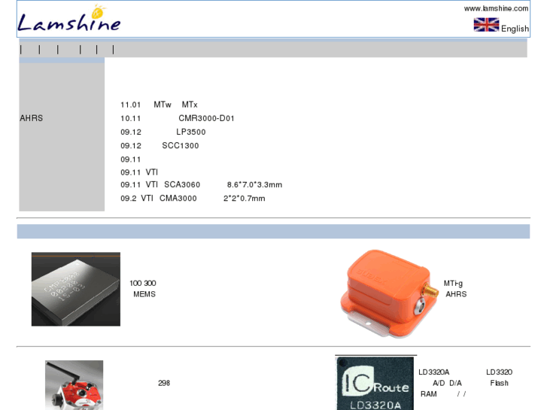Screen dimensions: 547x410
Task: Open the 100 300 MEMS product text
Action: click(143, 289)
